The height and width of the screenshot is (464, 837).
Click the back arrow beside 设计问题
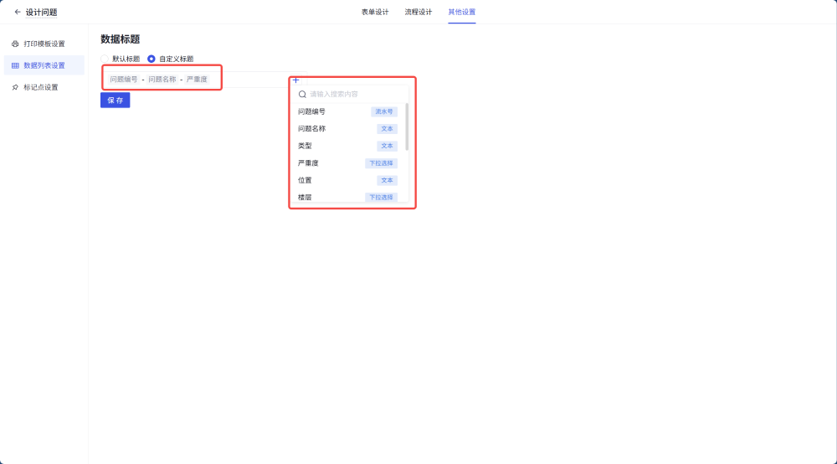click(x=18, y=12)
